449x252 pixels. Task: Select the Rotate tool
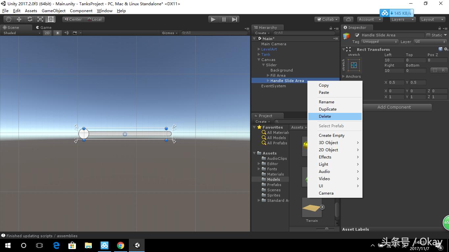[30, 19]
